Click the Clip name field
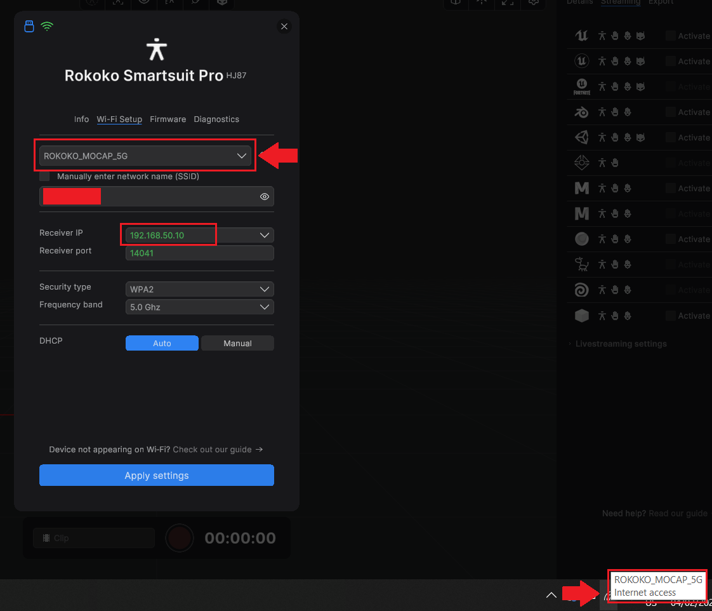The width and height of the screenshot is (712, 611). (94, 538)
